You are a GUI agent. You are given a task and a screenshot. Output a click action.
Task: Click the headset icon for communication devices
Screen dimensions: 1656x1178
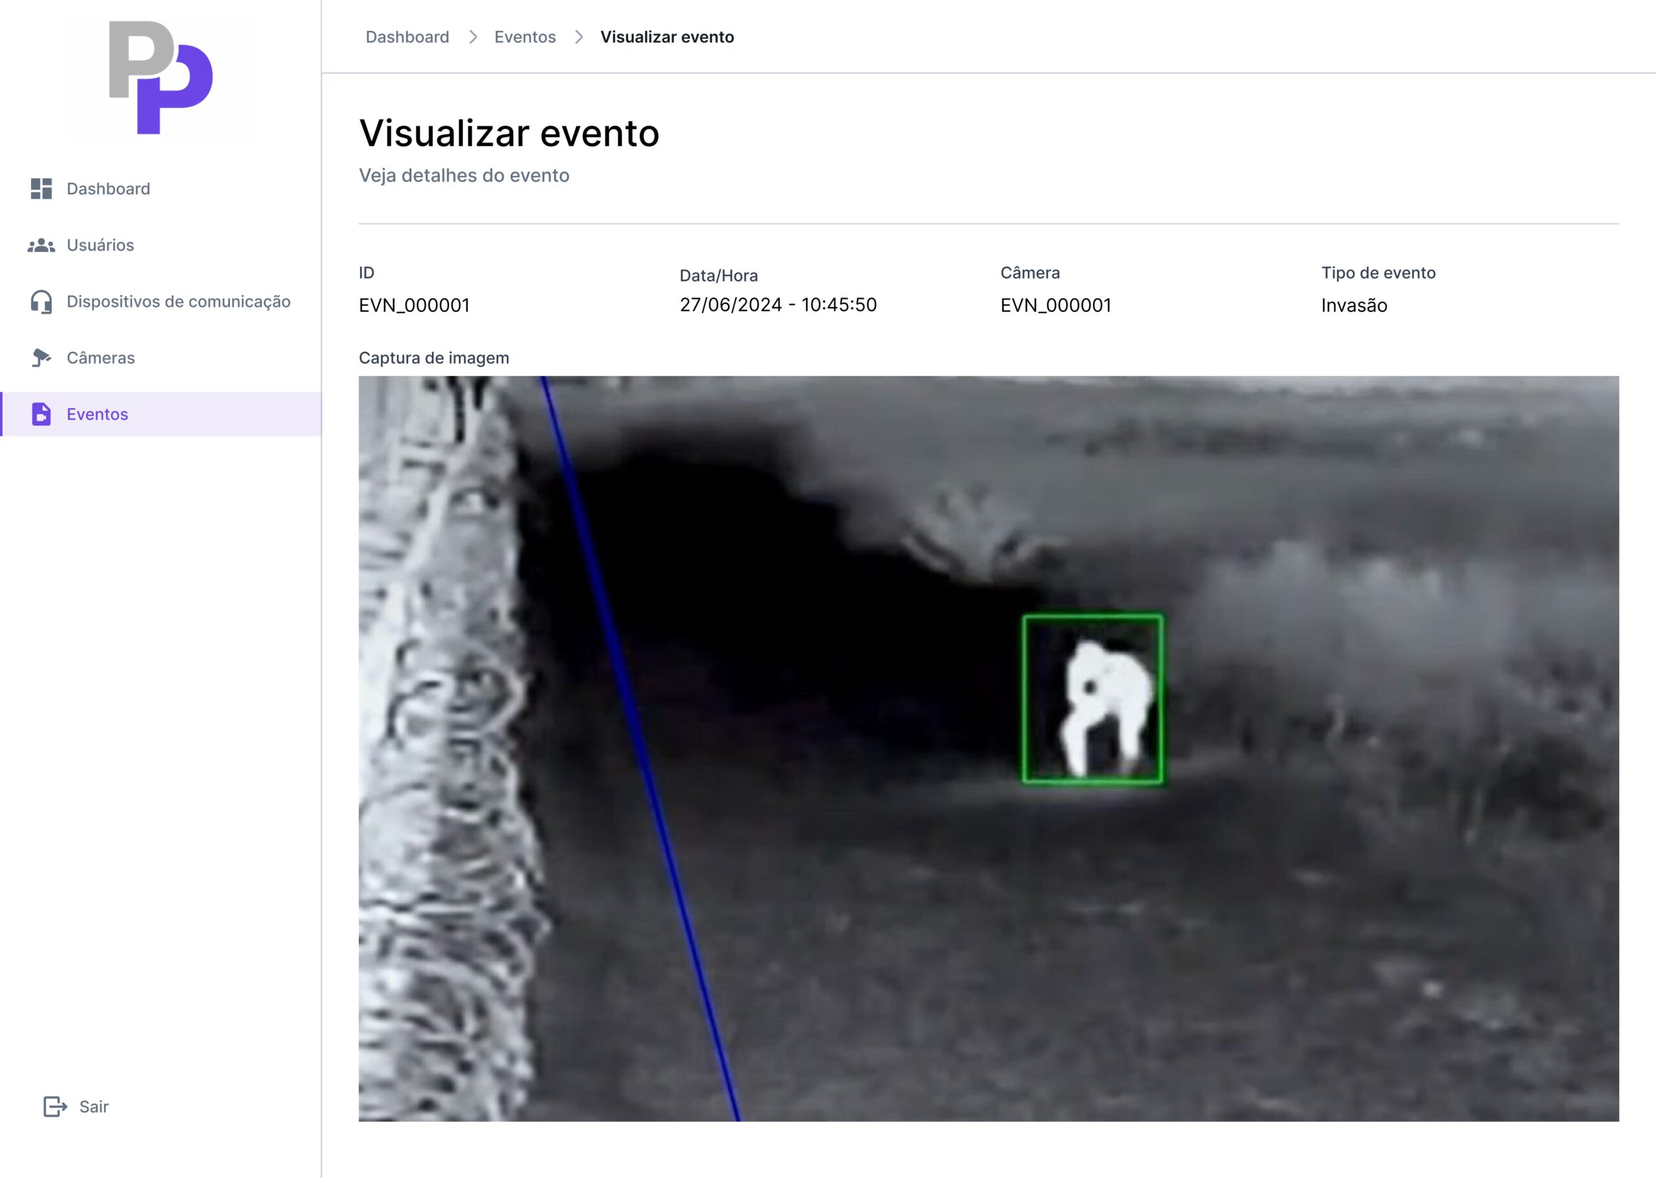(x=41, y=301)
